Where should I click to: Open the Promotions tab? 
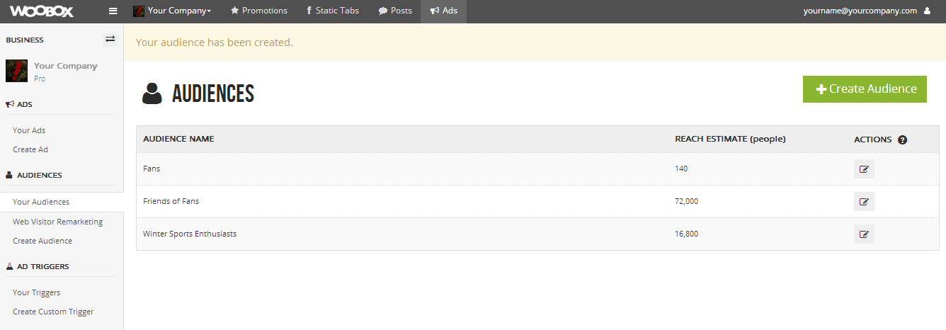[x=259, y=11]
